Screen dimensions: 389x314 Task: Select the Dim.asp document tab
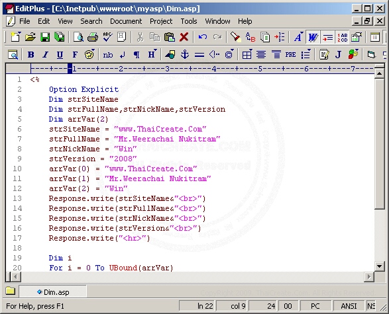click(53, 292)
